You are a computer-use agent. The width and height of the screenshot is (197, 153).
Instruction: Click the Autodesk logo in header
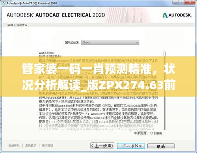point(177,15)
